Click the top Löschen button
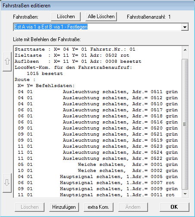This screenshot has width=195, height=217. pyautogui.click(x=66, y=16)
